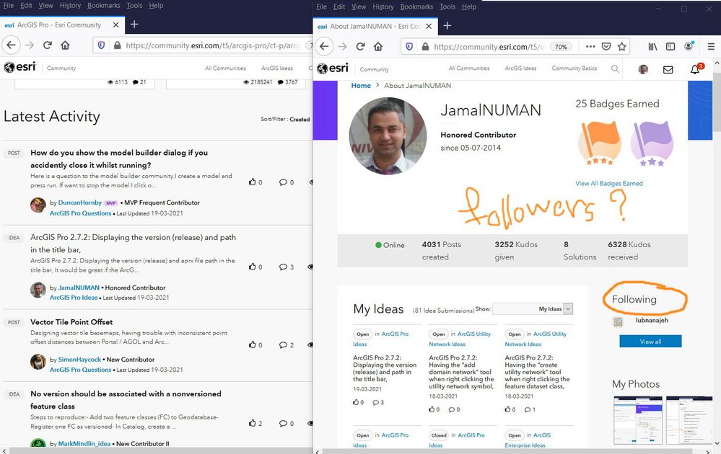Open Help menu in right window
This screenshot has width=721, height=454.
click(469, 7)
